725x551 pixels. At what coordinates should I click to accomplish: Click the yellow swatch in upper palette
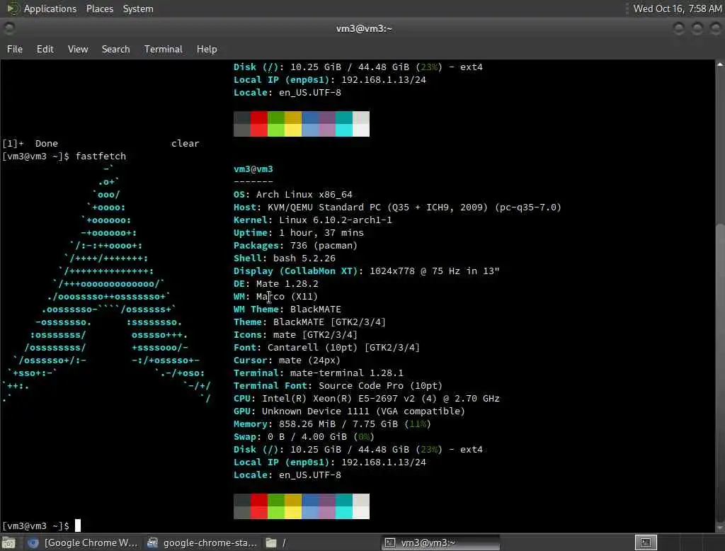tap(293, 130)
